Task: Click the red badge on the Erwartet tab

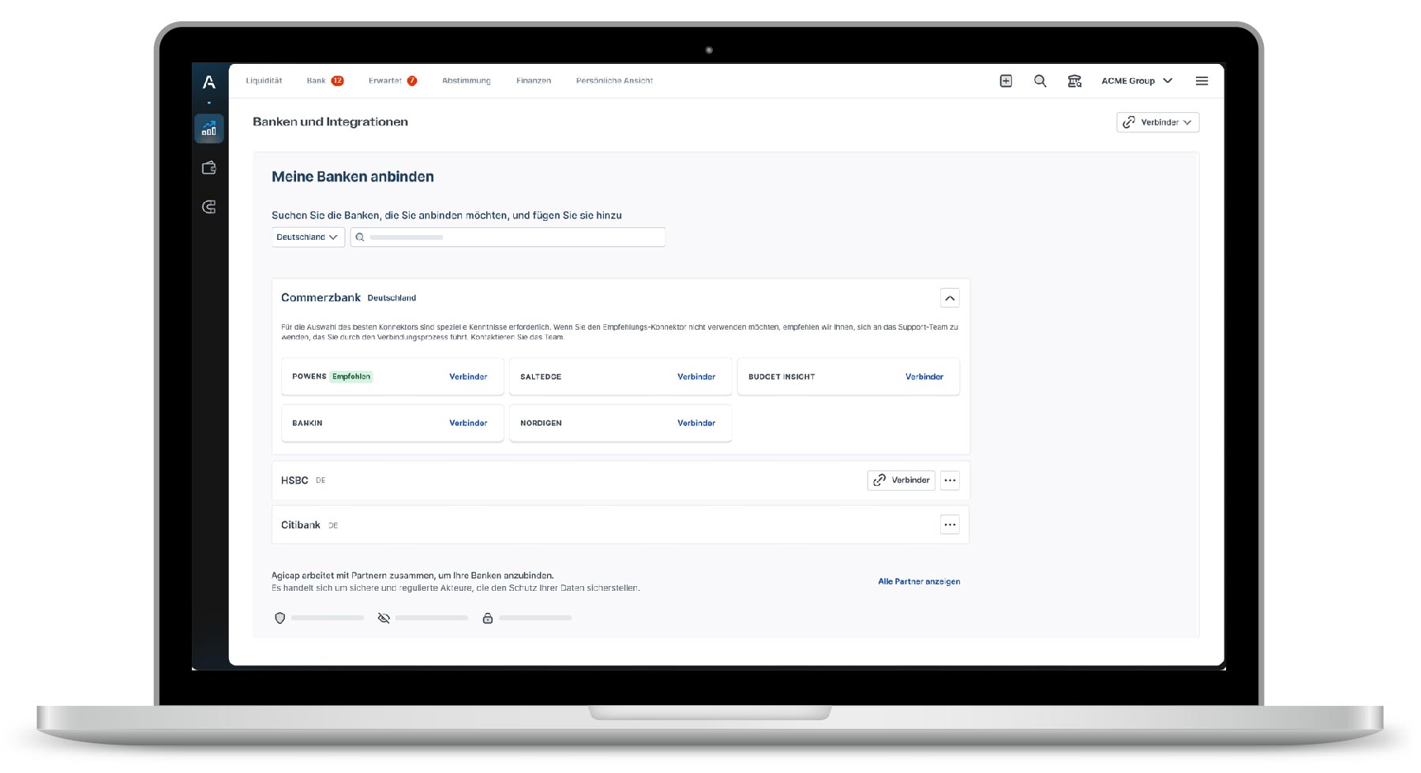Action: (x=412, y=80)
